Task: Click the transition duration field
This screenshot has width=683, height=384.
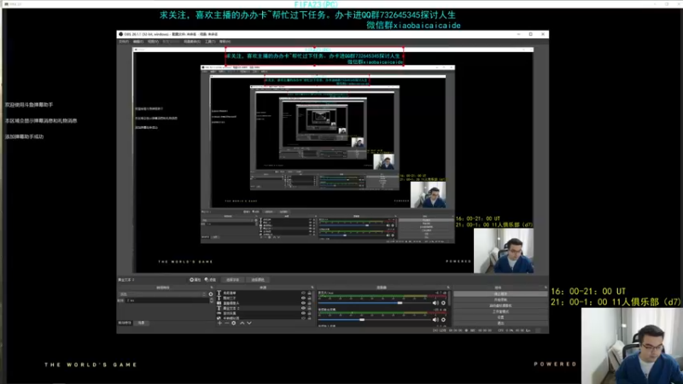Action: [x=166, y=300]
